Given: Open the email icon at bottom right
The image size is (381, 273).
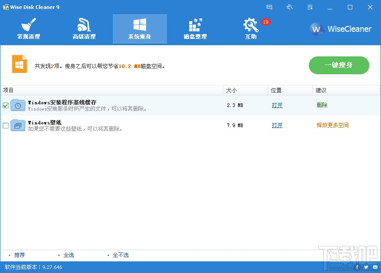Looking at the screenshot, I should tap(375, 266).
